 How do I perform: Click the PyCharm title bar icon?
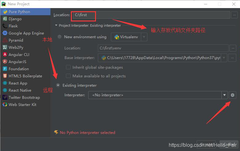point(3,4)
